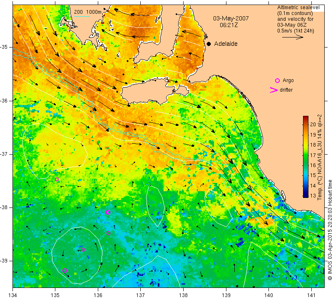Select the 'drifter' legend text
333x300 pixels.
click(286, 90)
